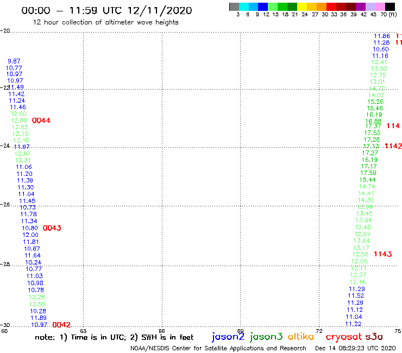Select the wave height value 15.46

[x=375, y=109]
